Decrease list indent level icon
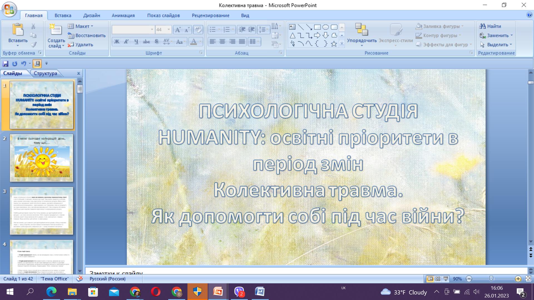This screenshot has width=534, height=300. [242, 29]
